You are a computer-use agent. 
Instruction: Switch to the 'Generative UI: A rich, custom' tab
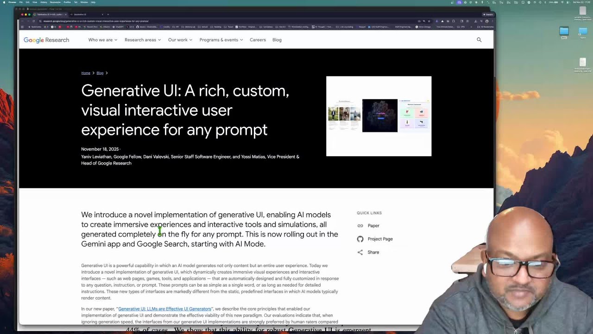coord(50,14)
